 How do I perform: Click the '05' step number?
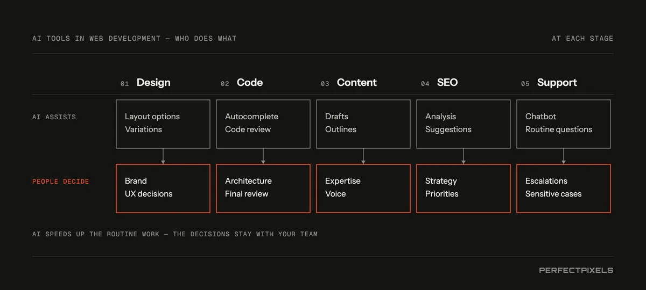(x=525, y=84)
